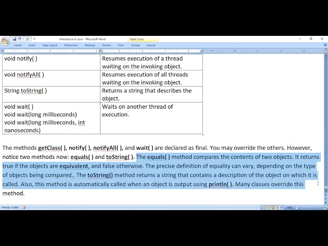
Task: Open the Home ribbon tab
Action: [18, 45]
